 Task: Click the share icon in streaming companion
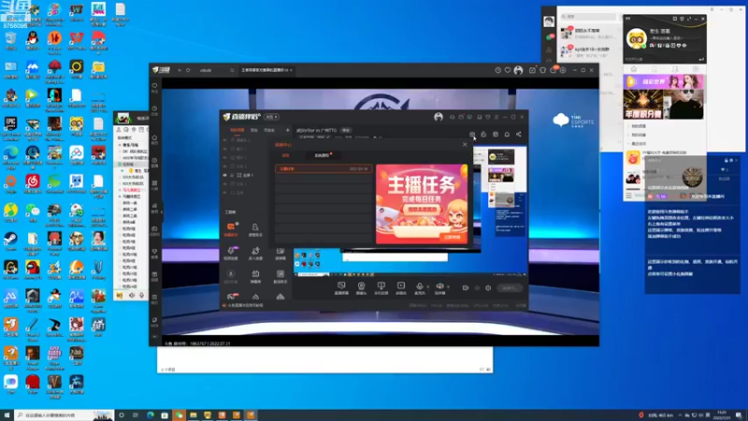519,135
